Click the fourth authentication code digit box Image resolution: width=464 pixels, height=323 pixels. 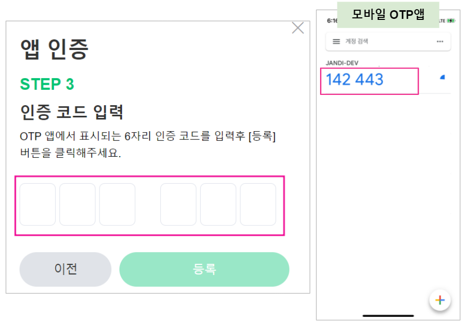178,204
